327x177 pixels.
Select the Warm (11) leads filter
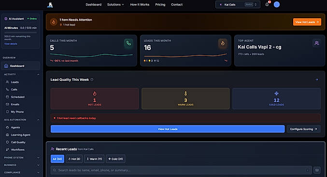click(x=94, y=159)
